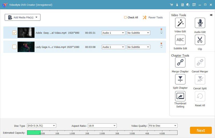The width and height of the screenshot is (215, 138).
Task: Open Audio 1 dropdown for Adele video
Action: tap(113, 33)
